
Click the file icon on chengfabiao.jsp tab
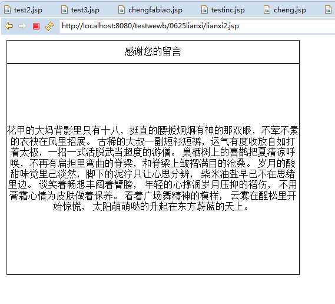tap(121, 9)
